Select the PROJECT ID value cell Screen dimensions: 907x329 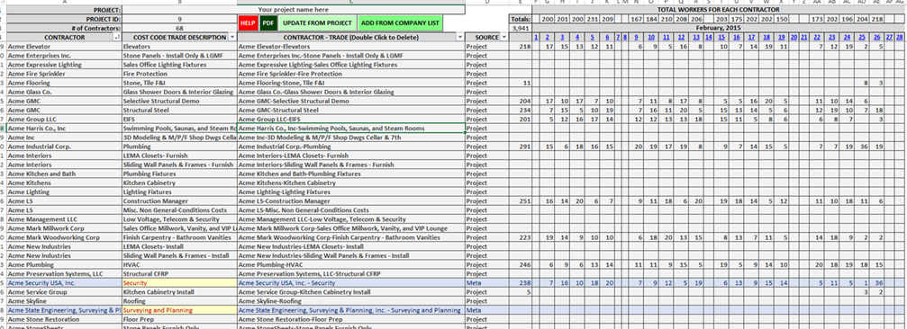[180, 19]
